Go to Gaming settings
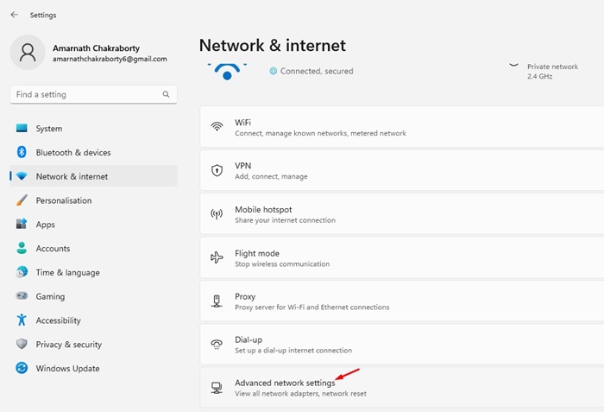The image size is (604, 412). [x=93, y=296]
